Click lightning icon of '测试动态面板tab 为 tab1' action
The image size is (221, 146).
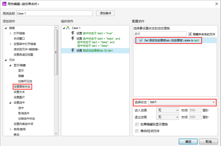pos(73,51)
